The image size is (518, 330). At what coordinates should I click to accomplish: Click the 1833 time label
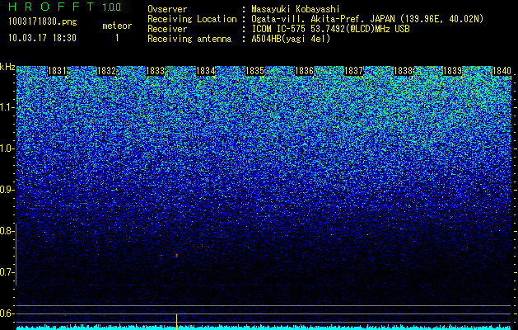tap(156, 71)
